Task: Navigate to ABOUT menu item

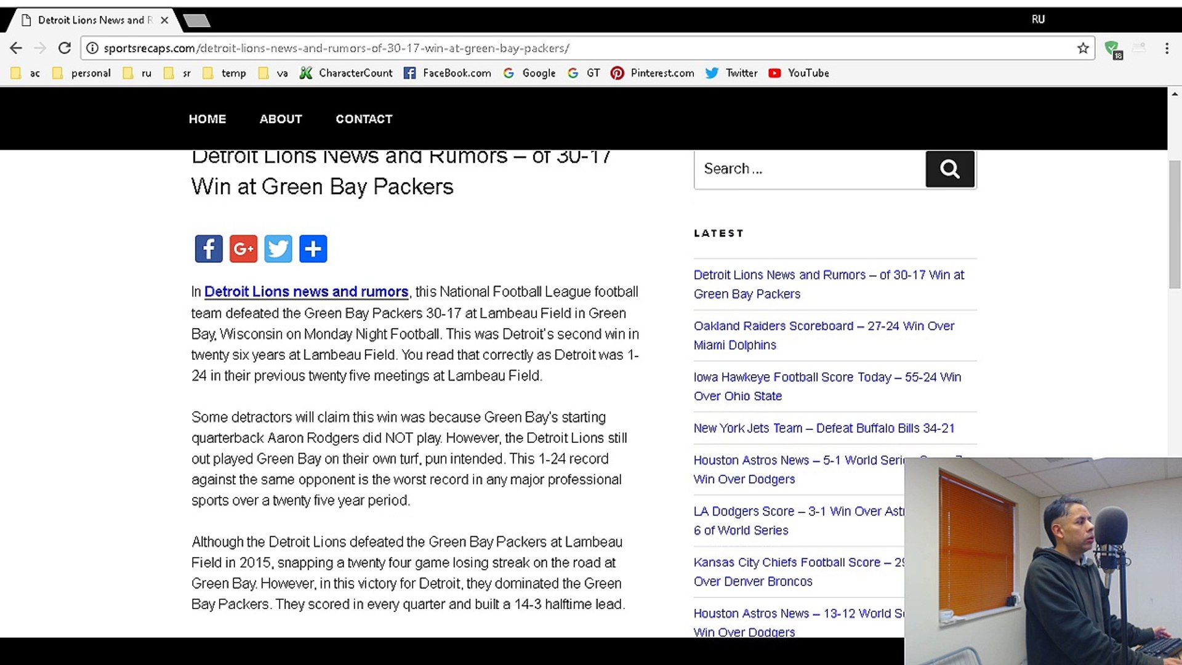Action: pos(281,119)
